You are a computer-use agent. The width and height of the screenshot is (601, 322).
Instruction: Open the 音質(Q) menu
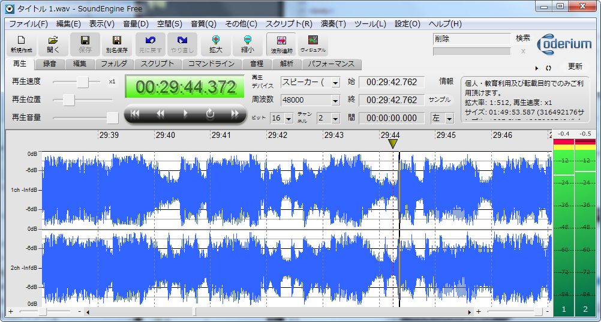click(204, 24)
